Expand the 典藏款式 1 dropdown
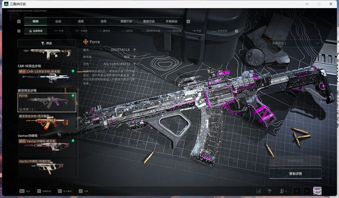The height and width of the screenshot is (198, 339). 295,43
